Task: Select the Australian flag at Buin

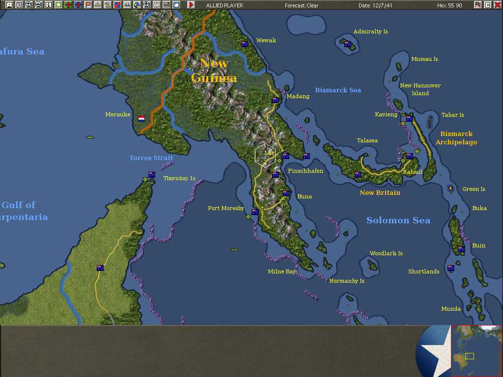Action: click(x=461, y=249)
